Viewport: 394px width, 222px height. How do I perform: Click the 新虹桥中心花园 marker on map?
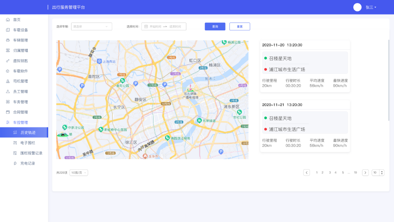click(101, 129)
